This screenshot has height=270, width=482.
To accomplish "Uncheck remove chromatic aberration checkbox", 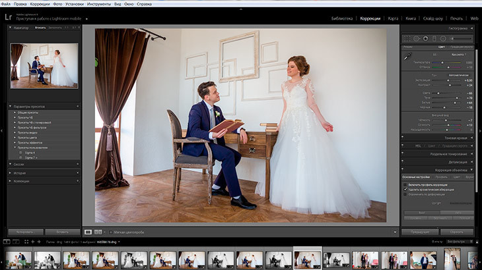I will [x=405, y=190].
